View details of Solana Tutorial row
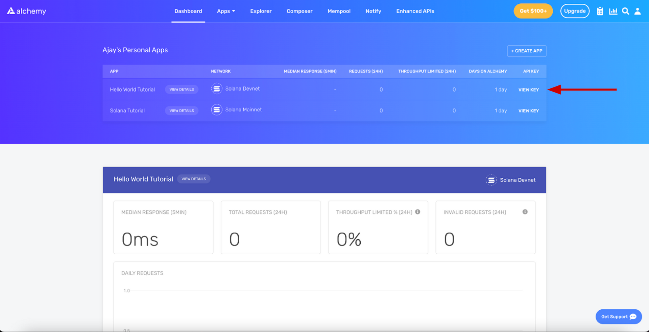The width and height of the screenshot is (649, 332). (182, 111)
